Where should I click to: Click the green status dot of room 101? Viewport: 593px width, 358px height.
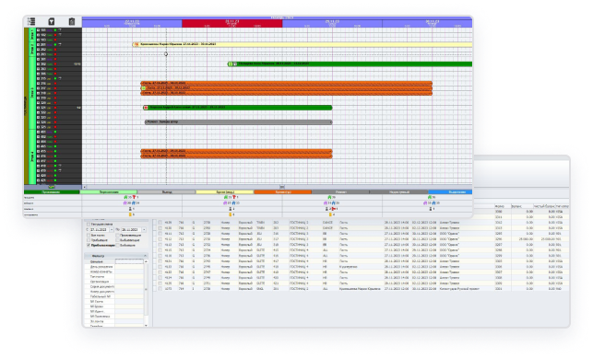pyautogui.click(x=54, y=30)
